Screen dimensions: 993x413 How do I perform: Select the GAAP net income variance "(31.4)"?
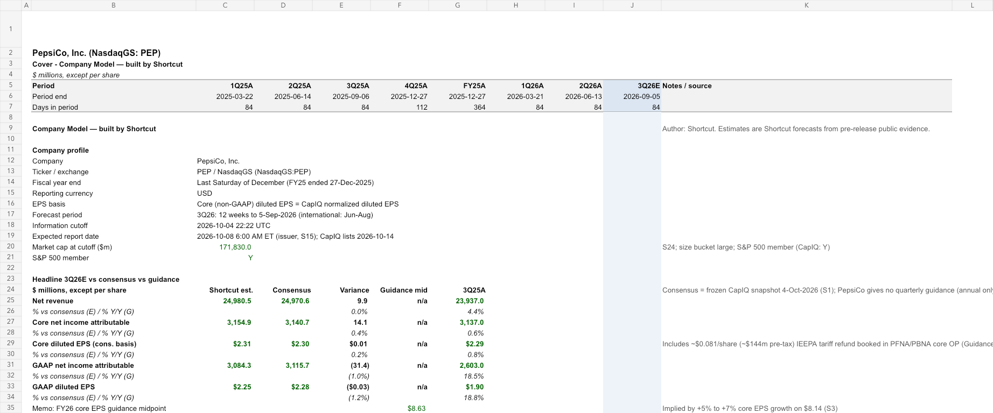(359, 365)
